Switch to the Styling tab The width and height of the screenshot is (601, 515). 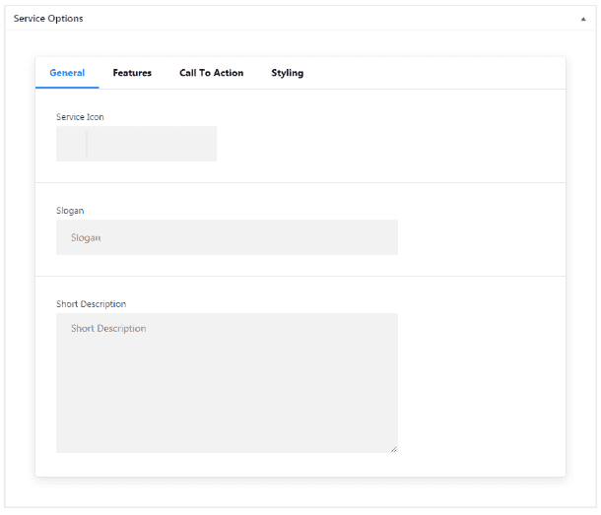287,73
